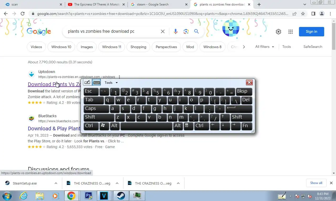Show hidden system tray icons

(x=290, y=196)
